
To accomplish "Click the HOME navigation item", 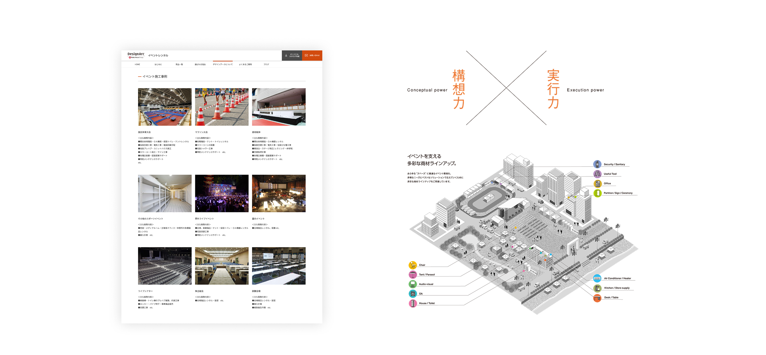I will (137, 65).
